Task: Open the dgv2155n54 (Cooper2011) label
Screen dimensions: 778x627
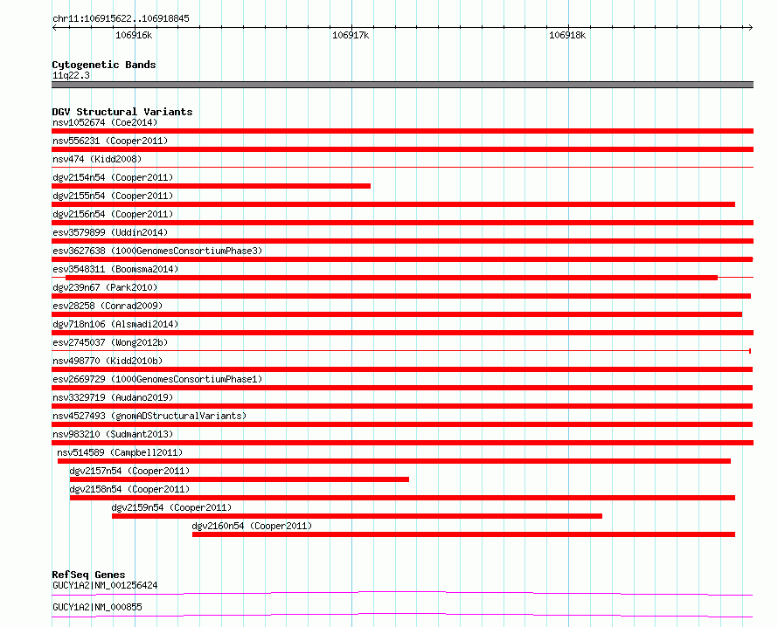Action: [113, 196]
